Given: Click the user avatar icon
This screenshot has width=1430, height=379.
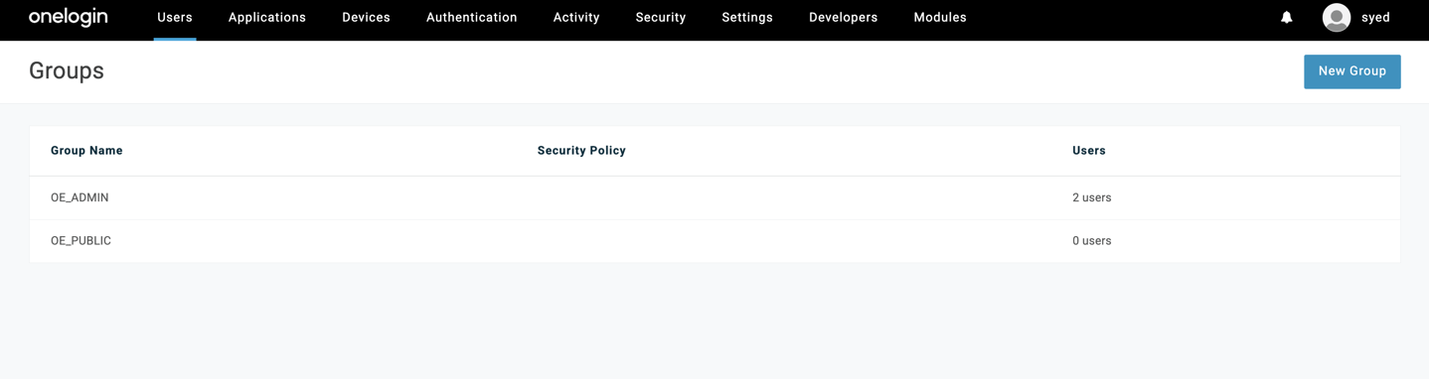Looking at the screenshot, I should (1337, 17).
